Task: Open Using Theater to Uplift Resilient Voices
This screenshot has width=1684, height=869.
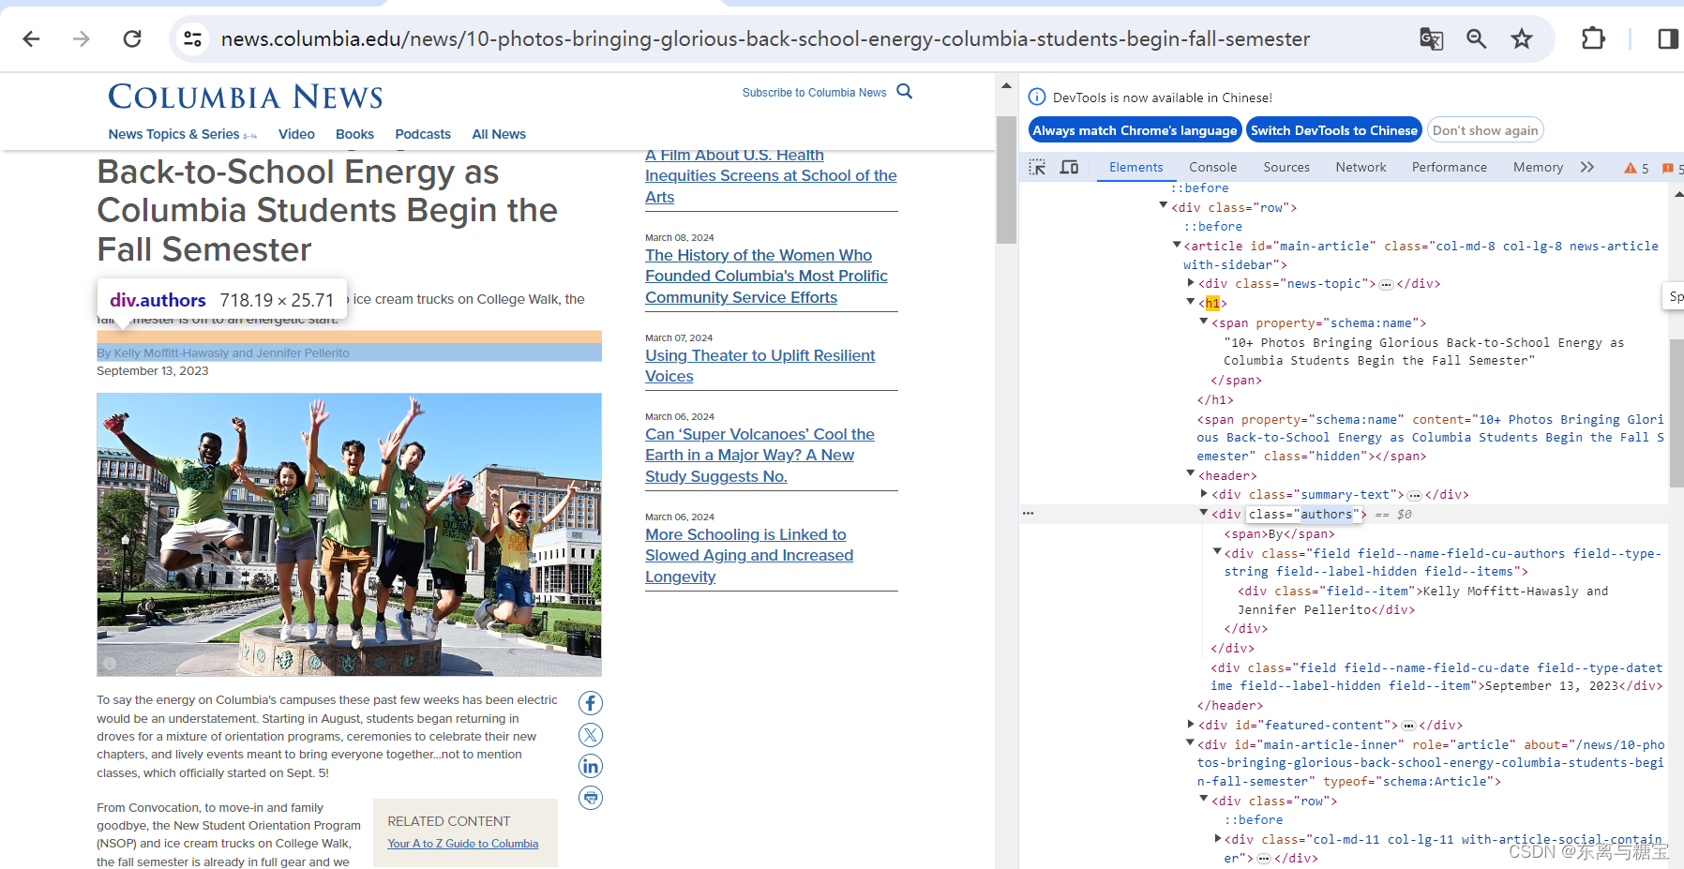Action: pos(759,366)
